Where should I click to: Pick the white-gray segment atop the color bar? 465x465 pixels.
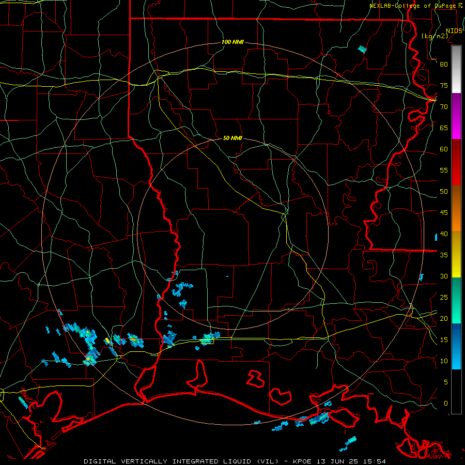[456, 70]
